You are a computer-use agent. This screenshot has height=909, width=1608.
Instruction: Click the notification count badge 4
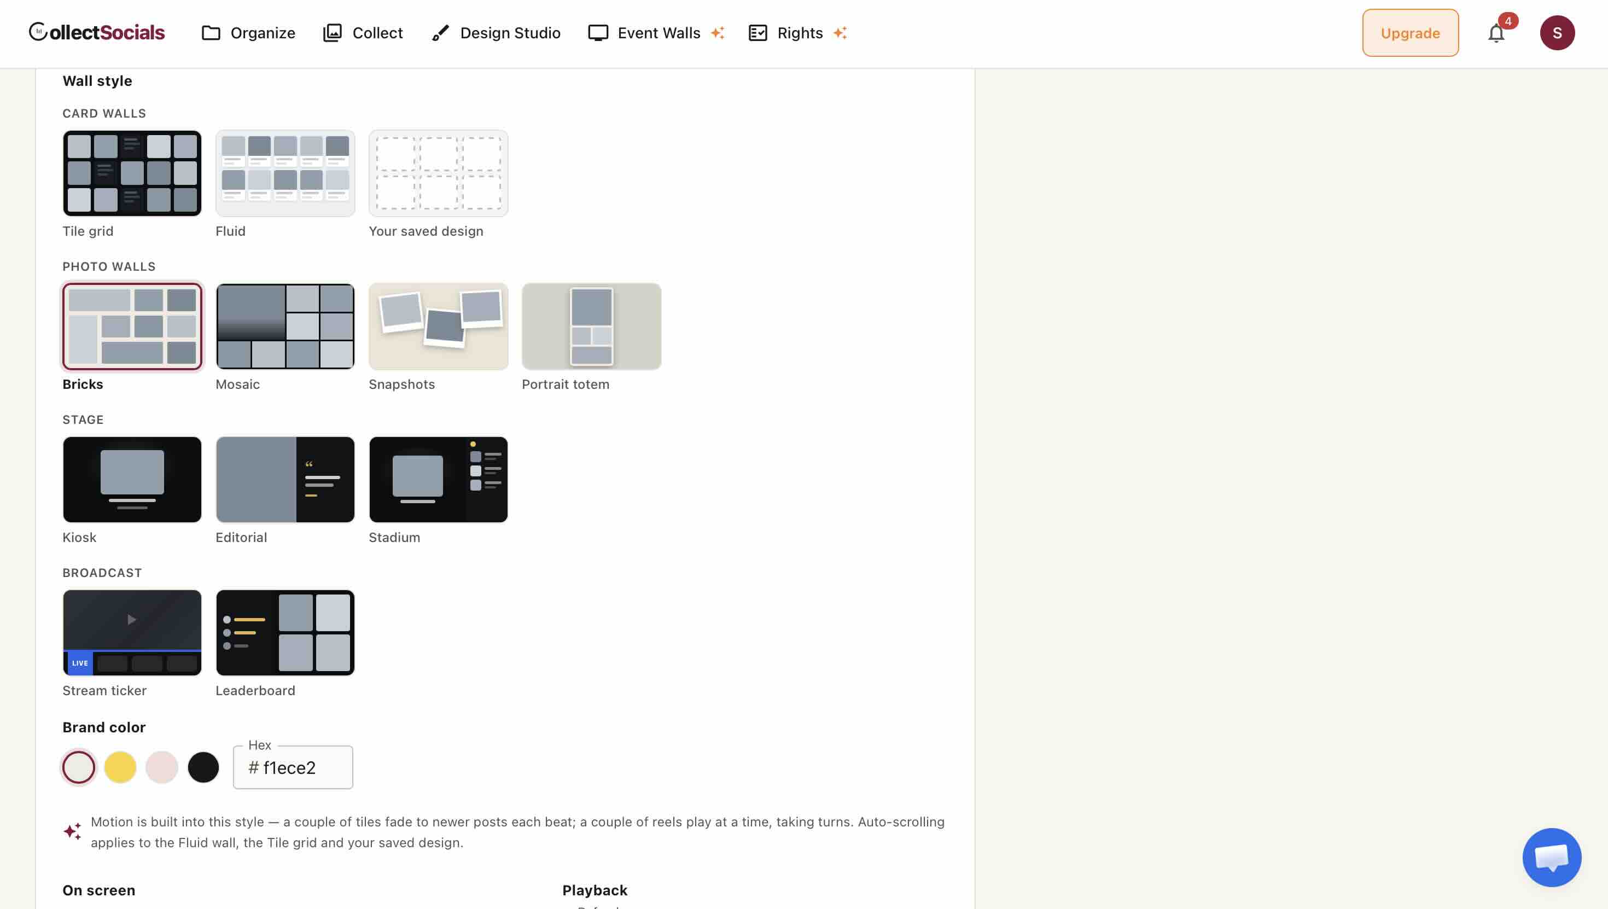click(x=1508, y=21)
